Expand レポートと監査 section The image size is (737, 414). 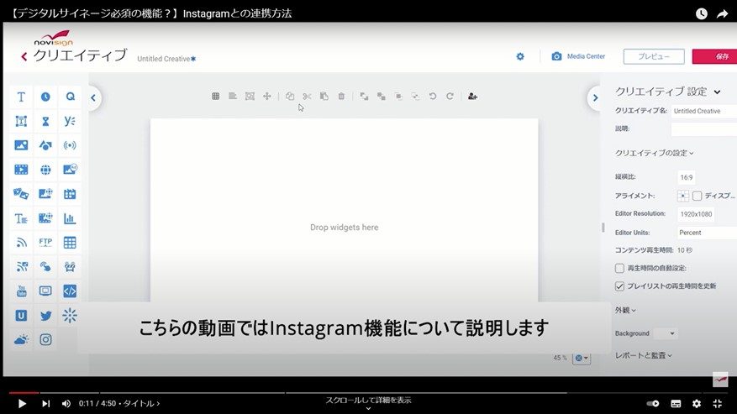[x=643, y=355]
